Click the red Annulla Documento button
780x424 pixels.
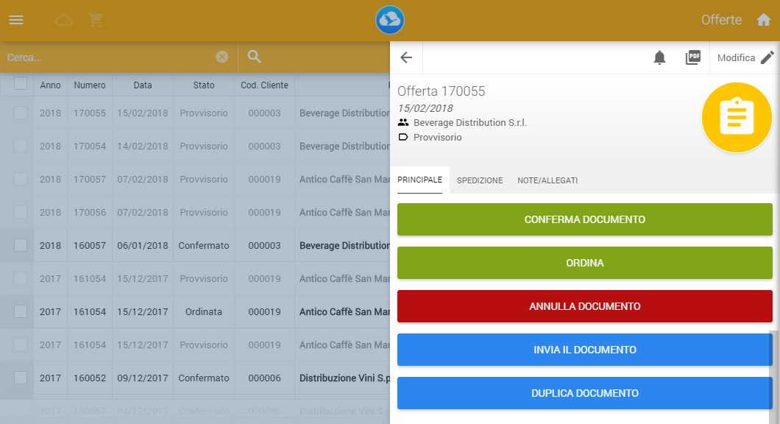pos(585,306)
